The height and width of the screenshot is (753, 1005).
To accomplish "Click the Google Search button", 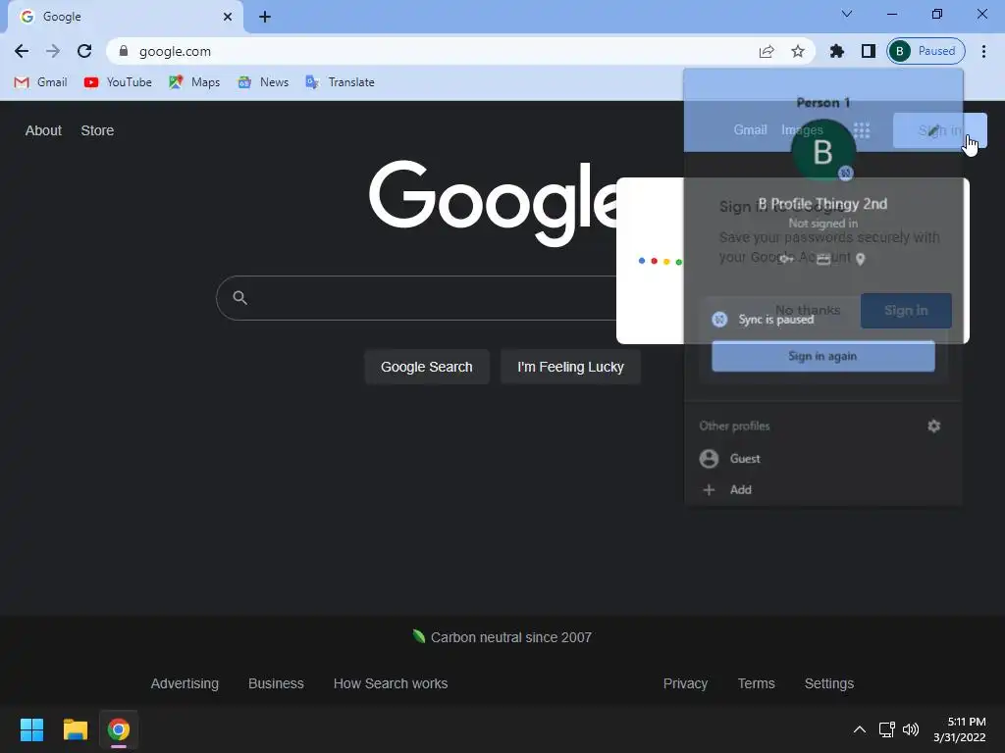I will pos(427,367).
